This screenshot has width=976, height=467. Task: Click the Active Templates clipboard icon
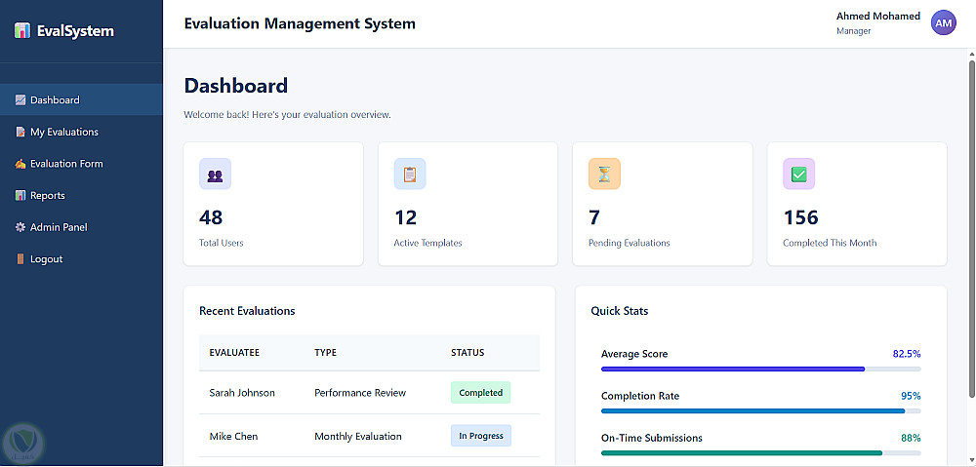tap(410, 175)
